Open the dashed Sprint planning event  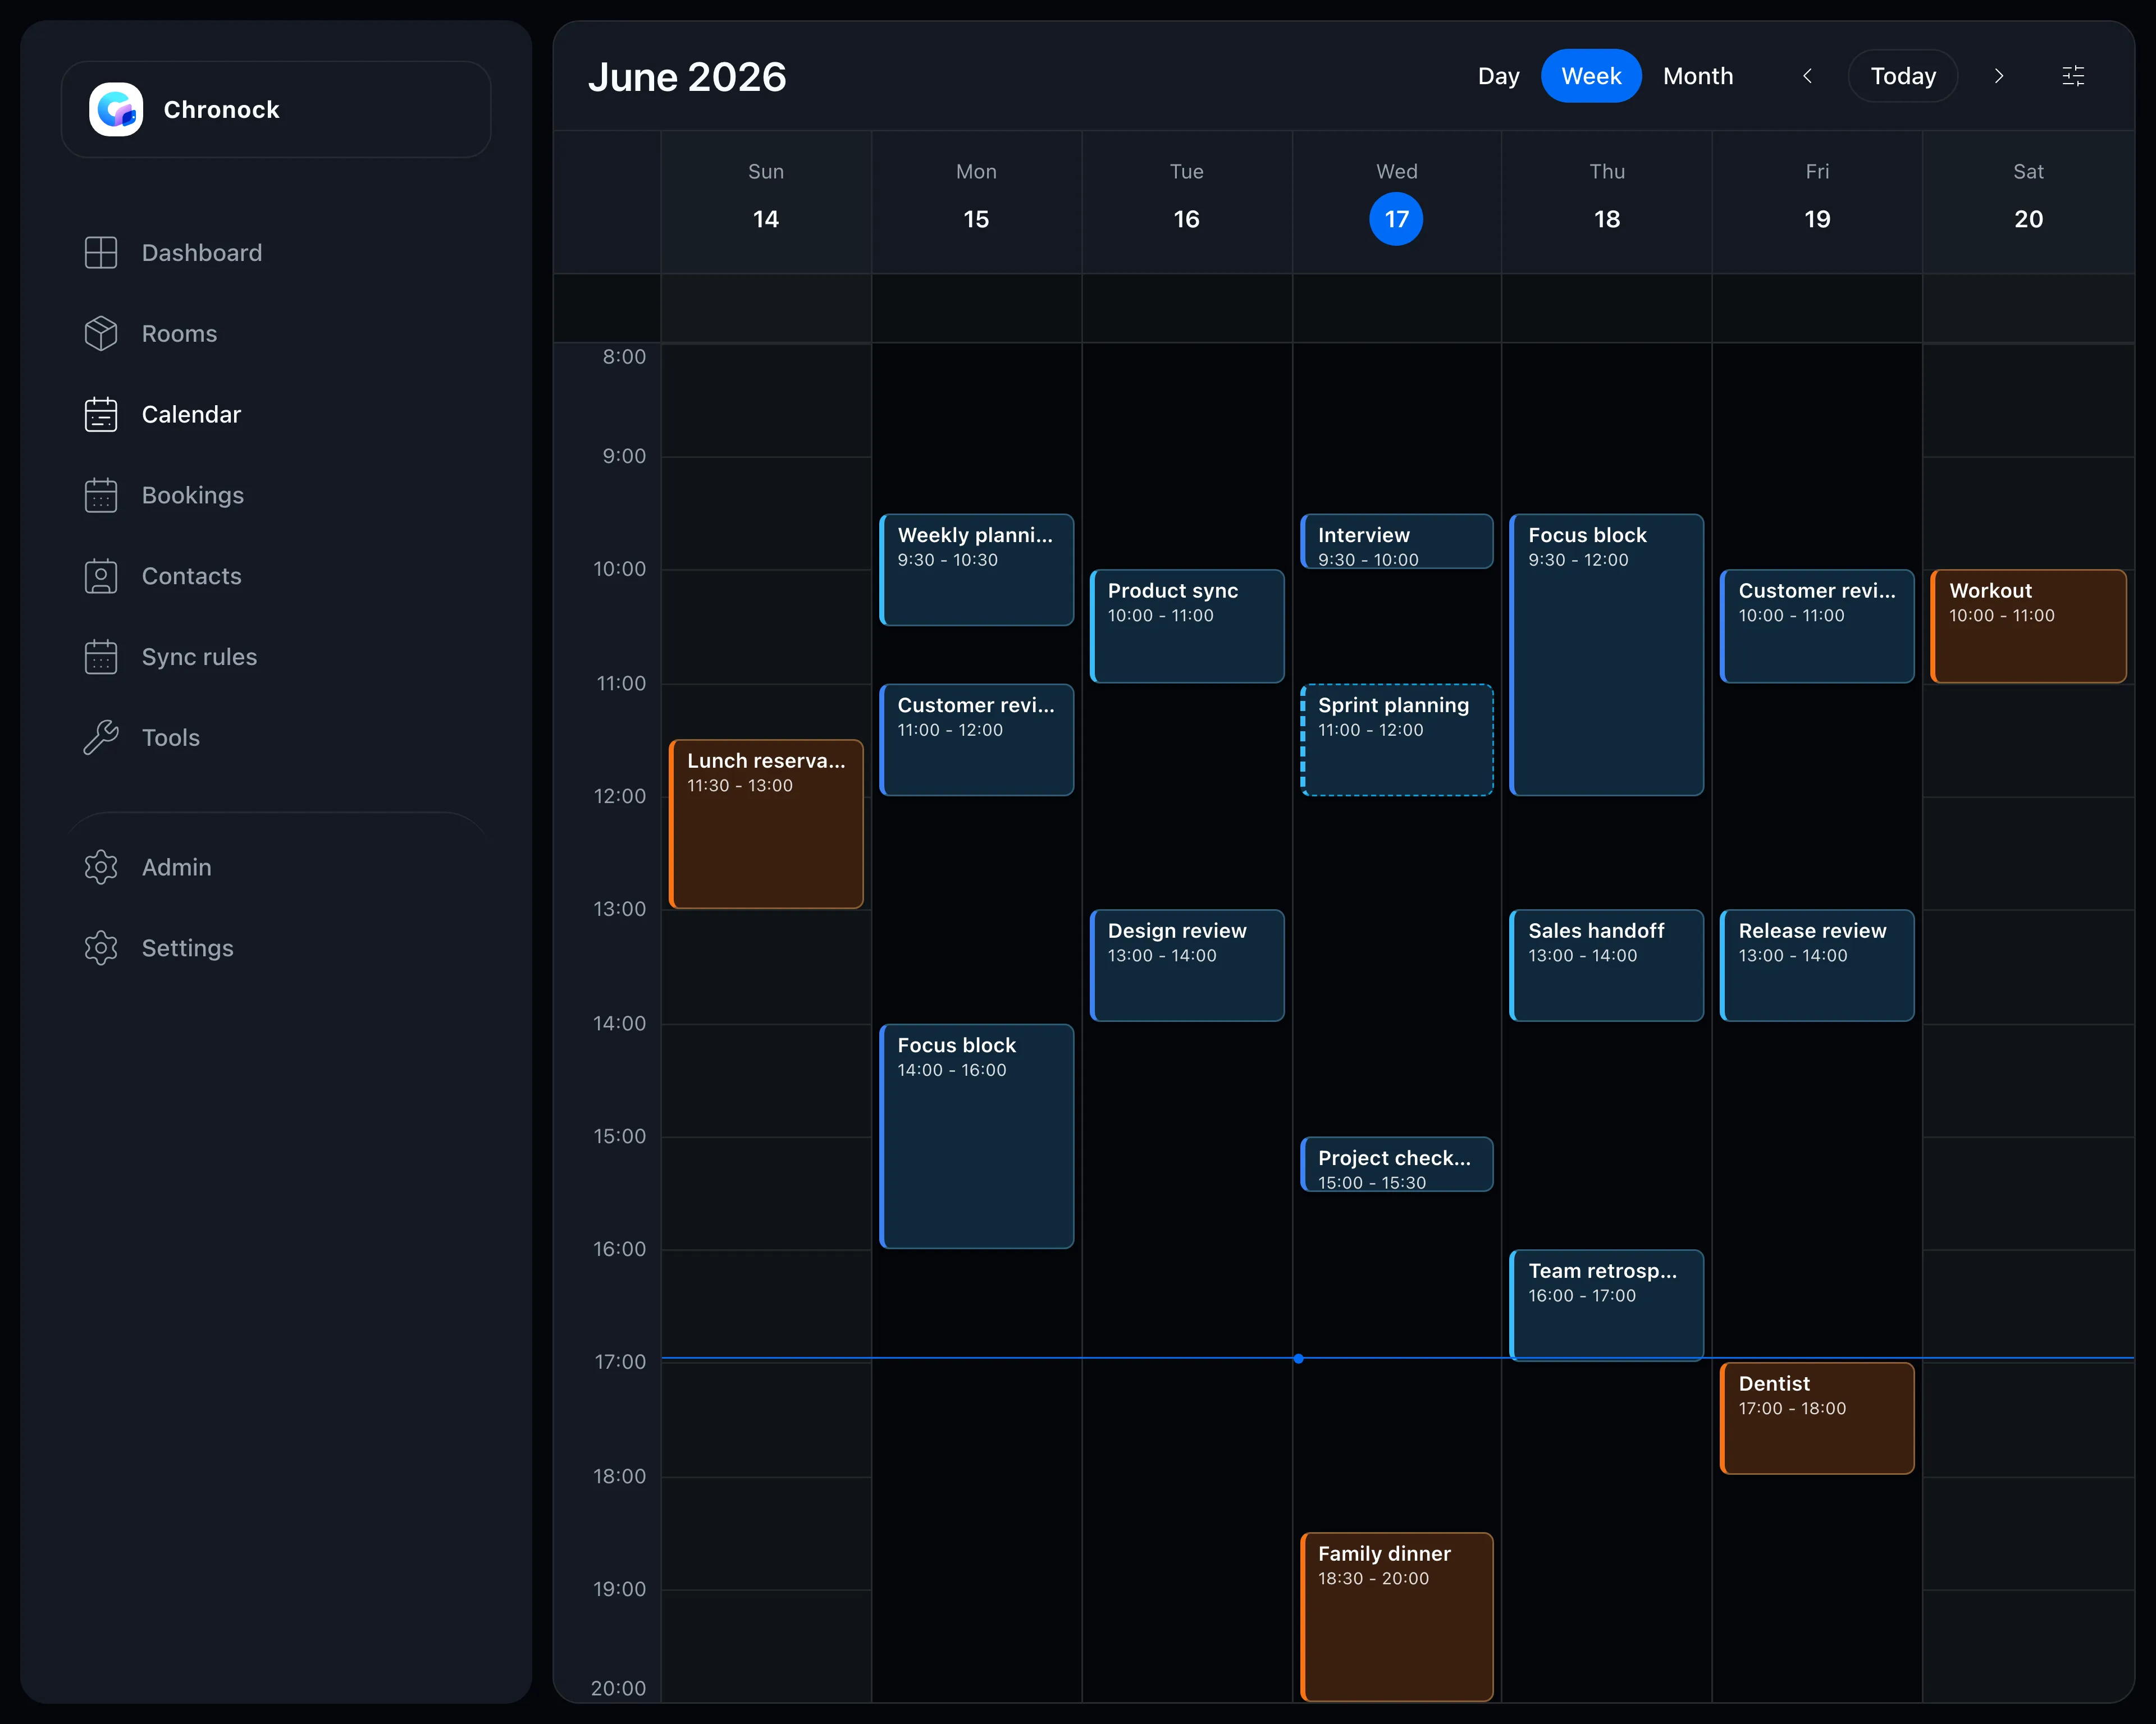1396,740
